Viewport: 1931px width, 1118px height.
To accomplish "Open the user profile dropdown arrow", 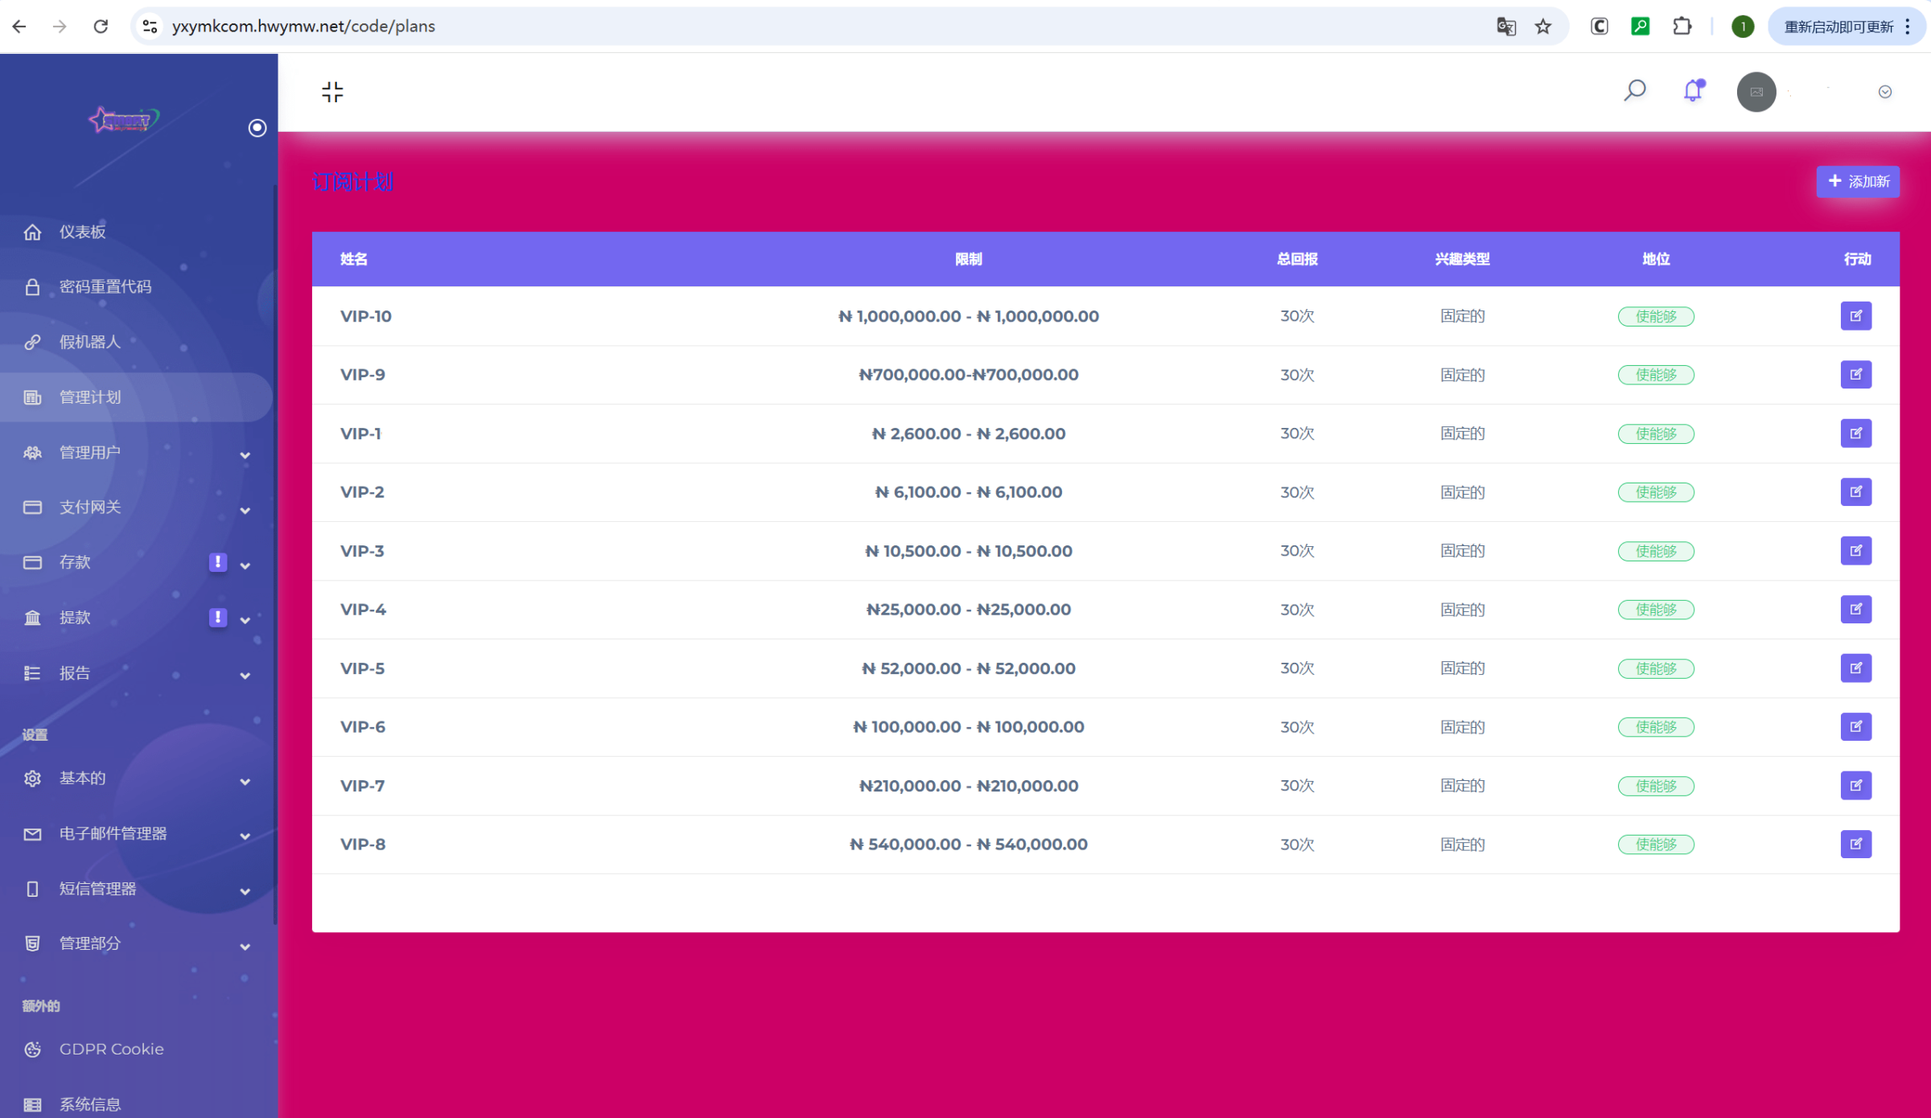I will pyautogui.click(x=1884, y=92).
